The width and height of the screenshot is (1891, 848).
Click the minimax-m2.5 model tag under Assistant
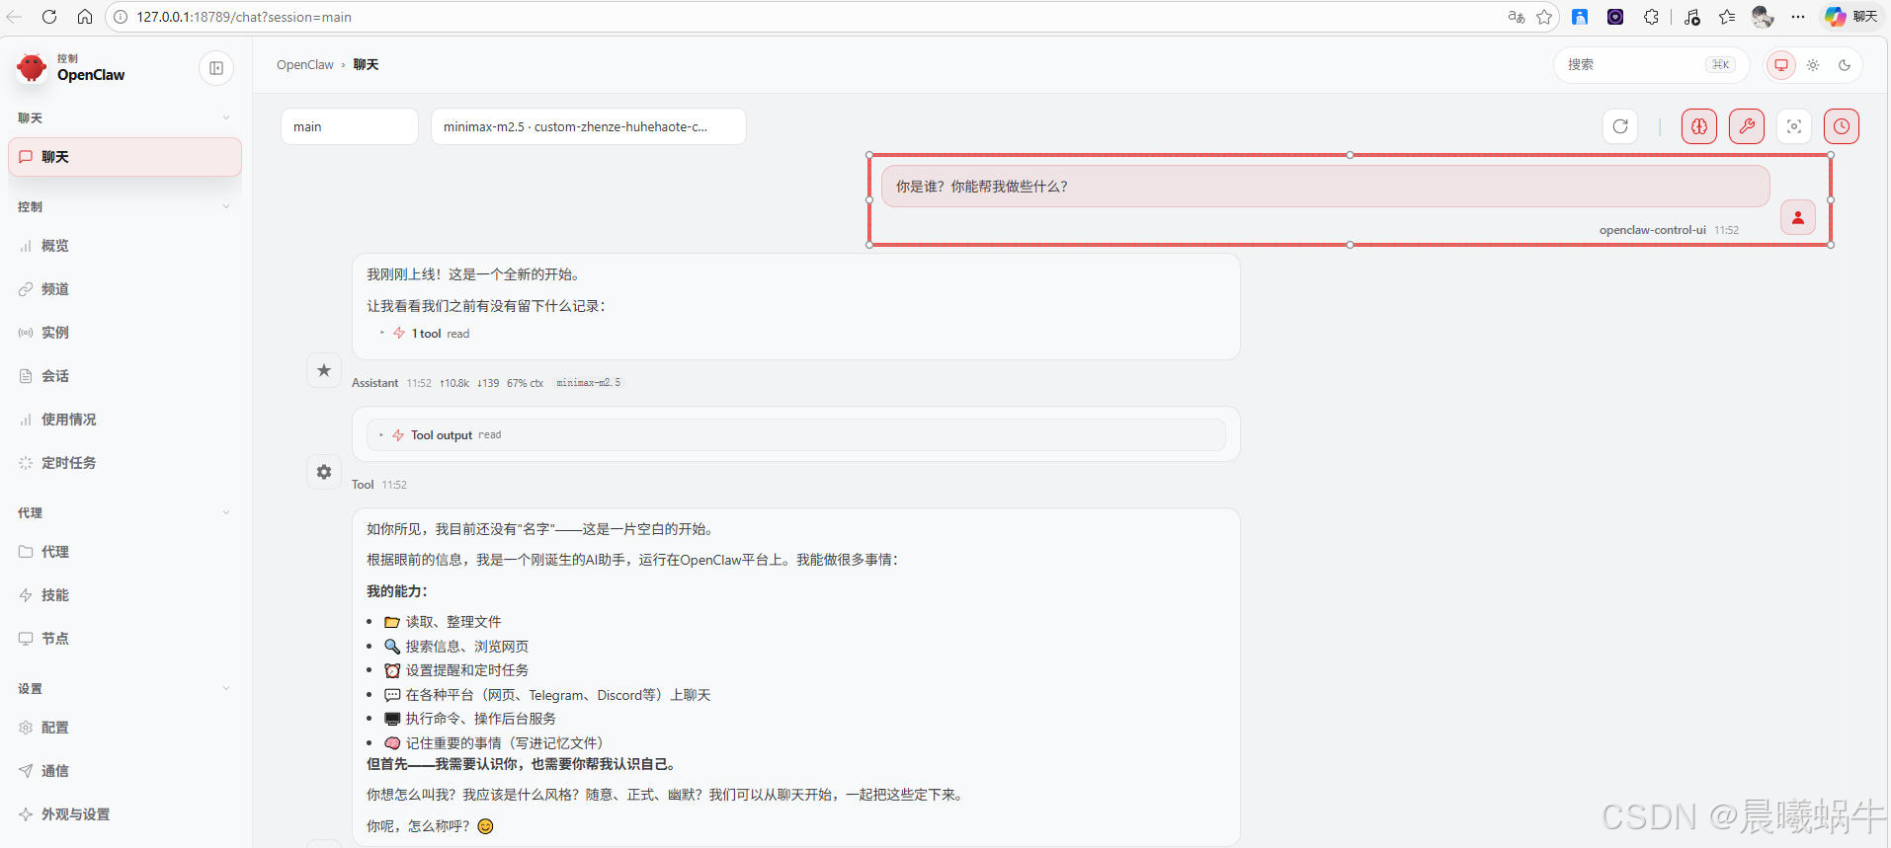point(589,383)
